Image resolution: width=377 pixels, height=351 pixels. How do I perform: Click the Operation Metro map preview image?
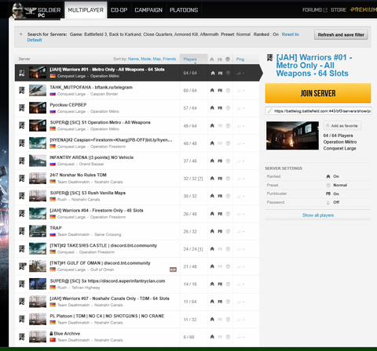[x=292, y=136]
